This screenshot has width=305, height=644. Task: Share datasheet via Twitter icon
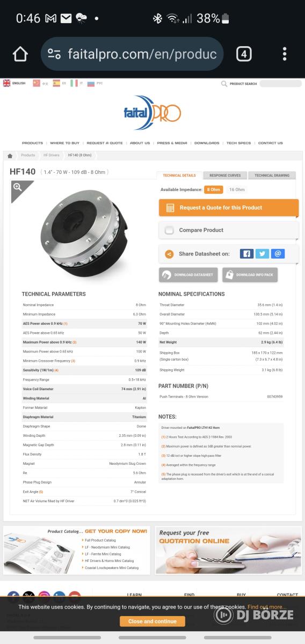tap(262, 254)
